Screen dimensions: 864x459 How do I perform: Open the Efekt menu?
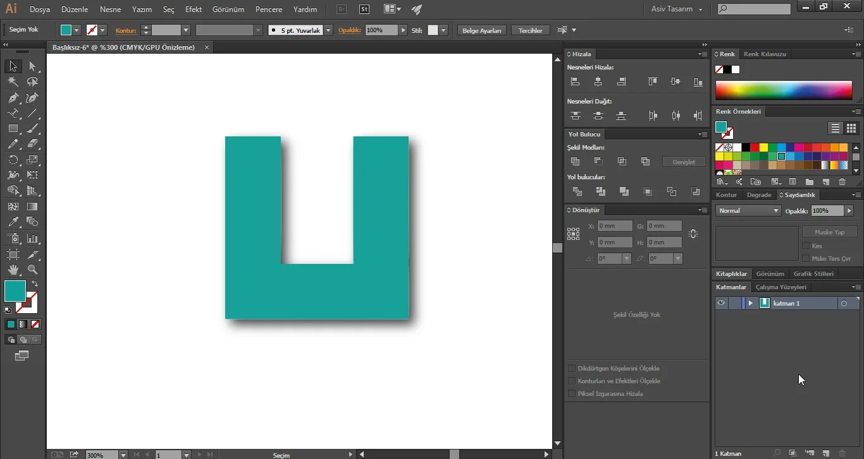(x=194, y=9)
